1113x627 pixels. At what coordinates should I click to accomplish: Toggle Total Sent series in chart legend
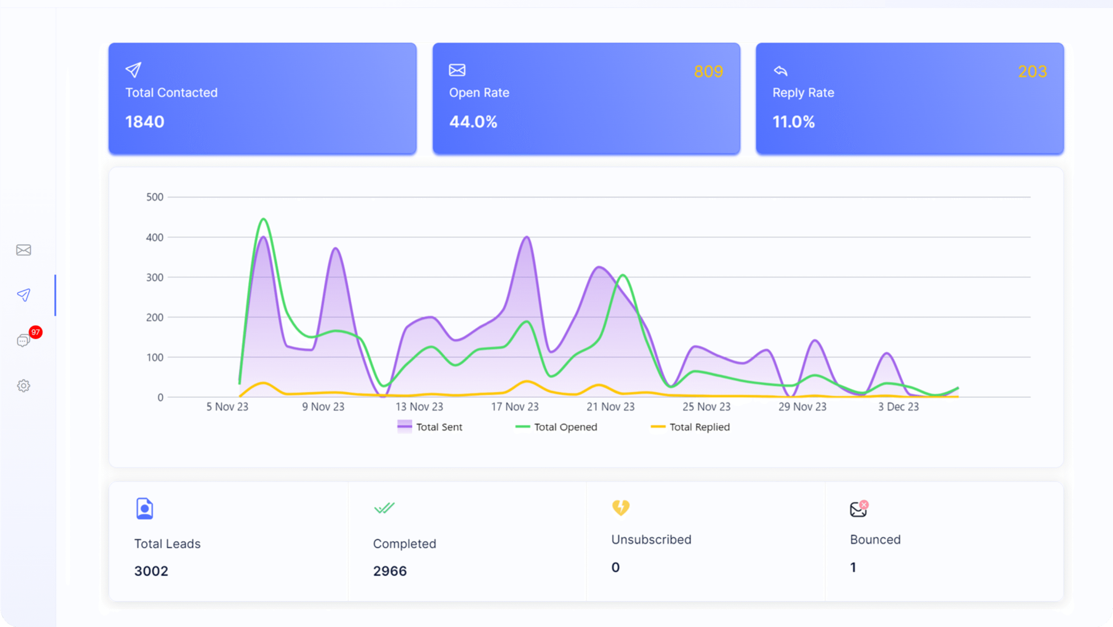click(430, 427)
